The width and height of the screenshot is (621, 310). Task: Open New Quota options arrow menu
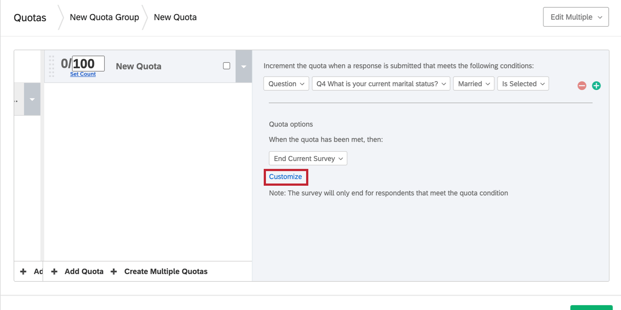click(x=244, y=67)
